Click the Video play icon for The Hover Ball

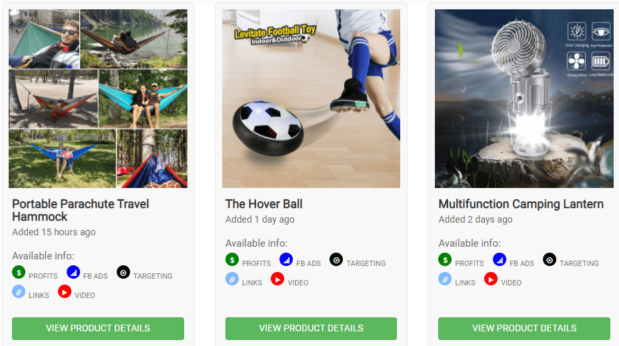[x=277, y=279]
